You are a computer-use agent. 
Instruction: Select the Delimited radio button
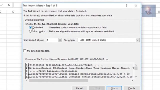(30, 27)
